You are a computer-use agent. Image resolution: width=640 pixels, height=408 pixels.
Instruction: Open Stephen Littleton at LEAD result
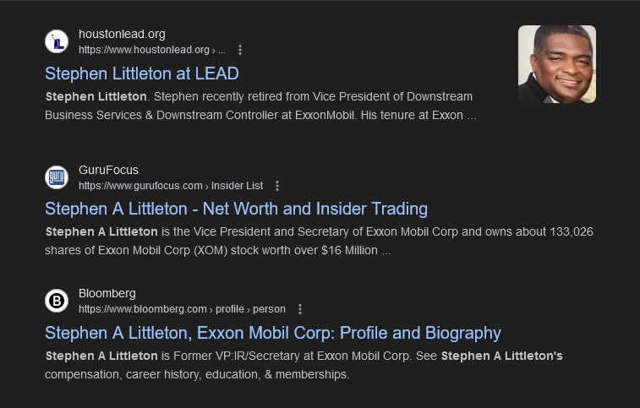click(142, 73)
